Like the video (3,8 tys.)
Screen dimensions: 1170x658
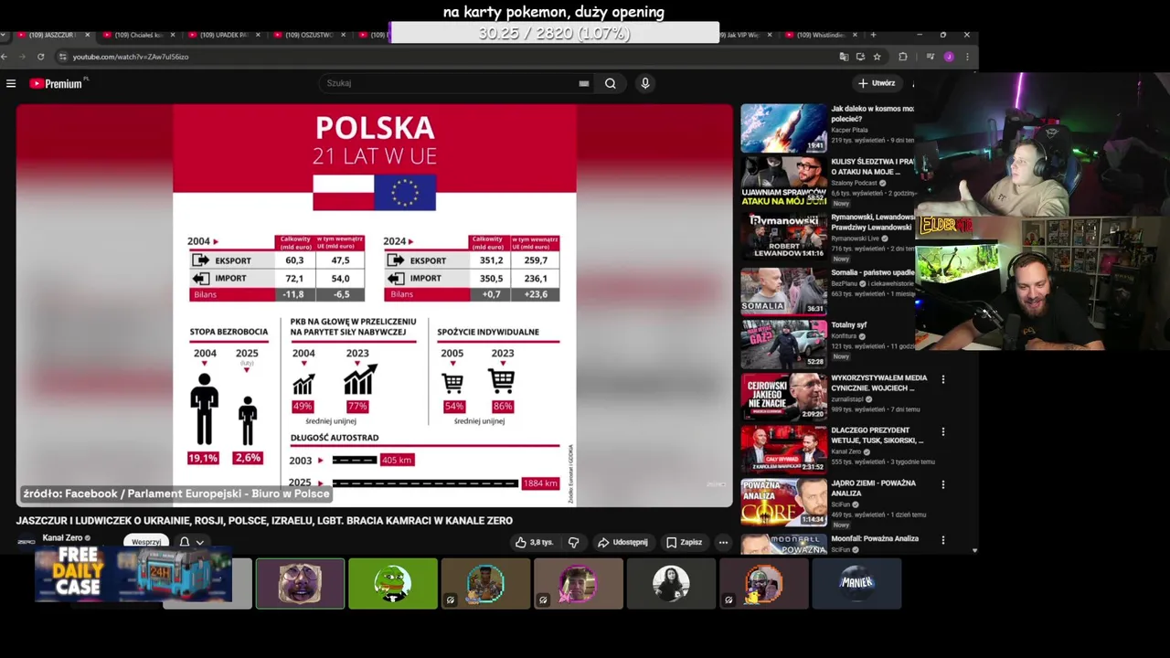point(534,542)
